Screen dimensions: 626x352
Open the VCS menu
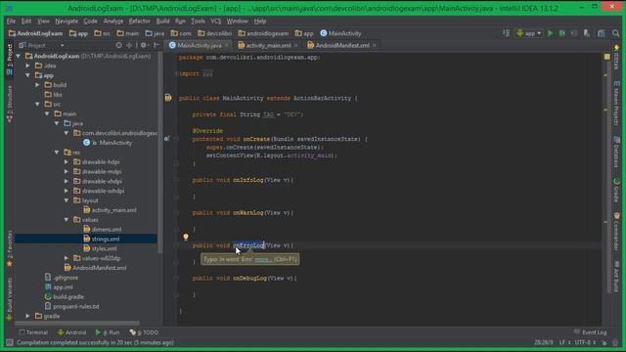coord(215,22)
